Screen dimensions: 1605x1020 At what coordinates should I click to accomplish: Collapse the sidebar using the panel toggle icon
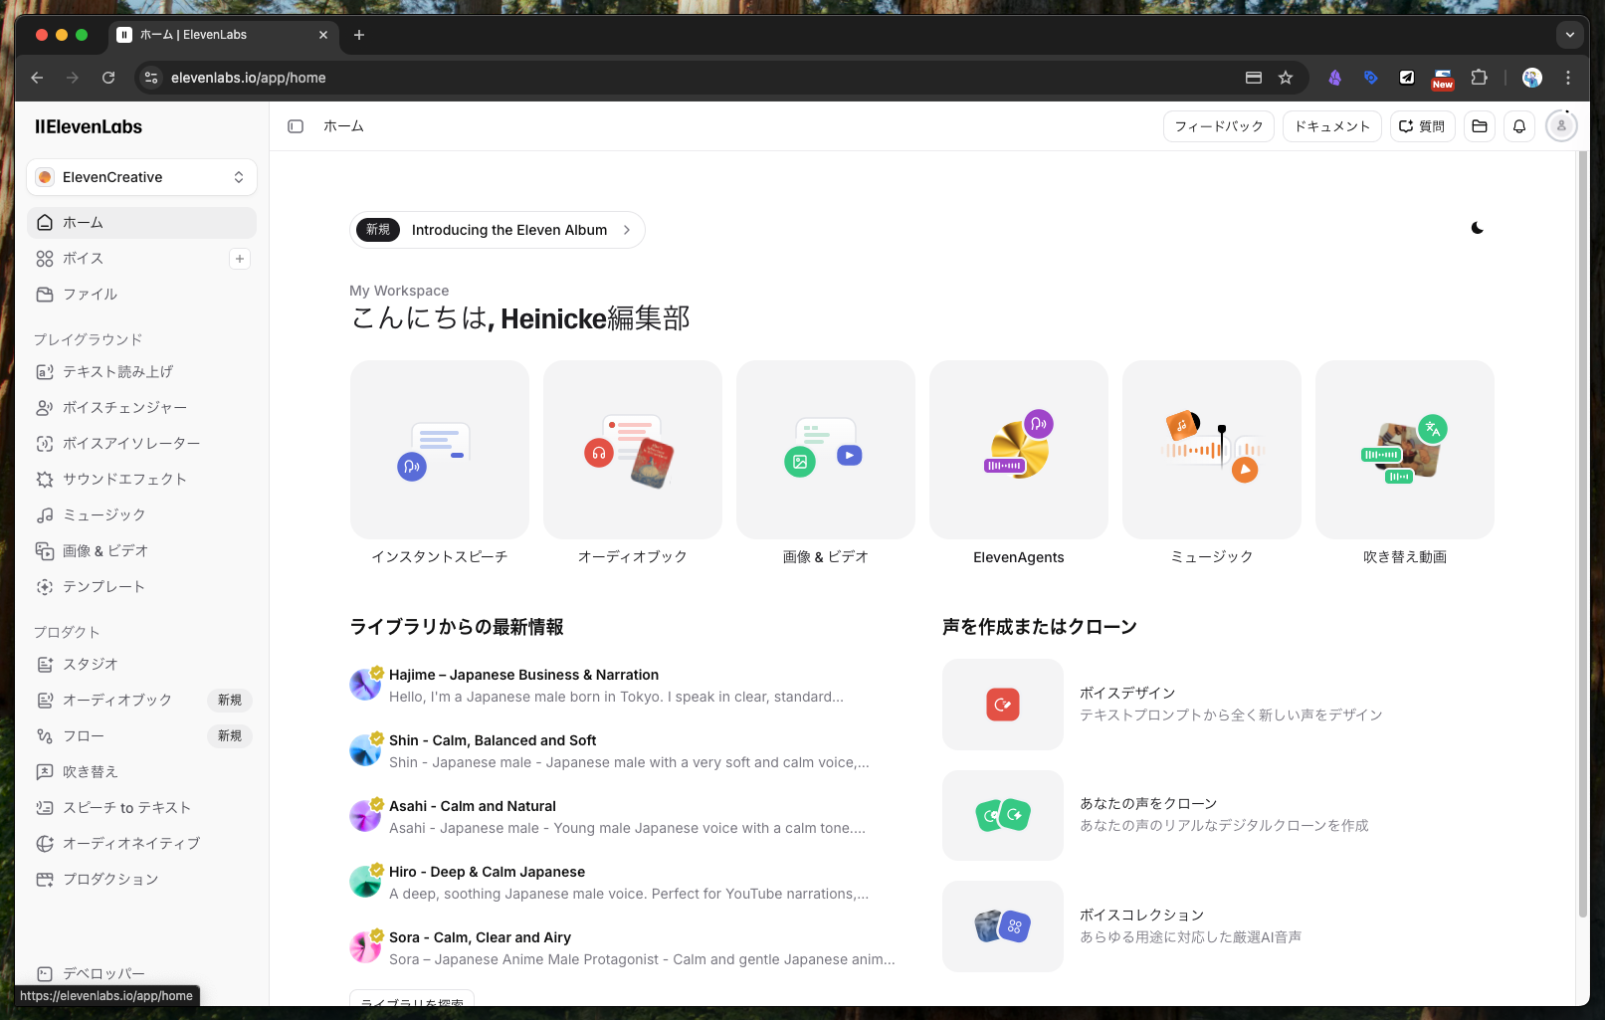296,126
